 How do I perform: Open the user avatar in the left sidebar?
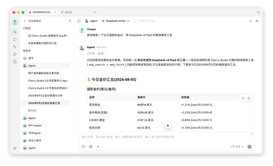15,22
